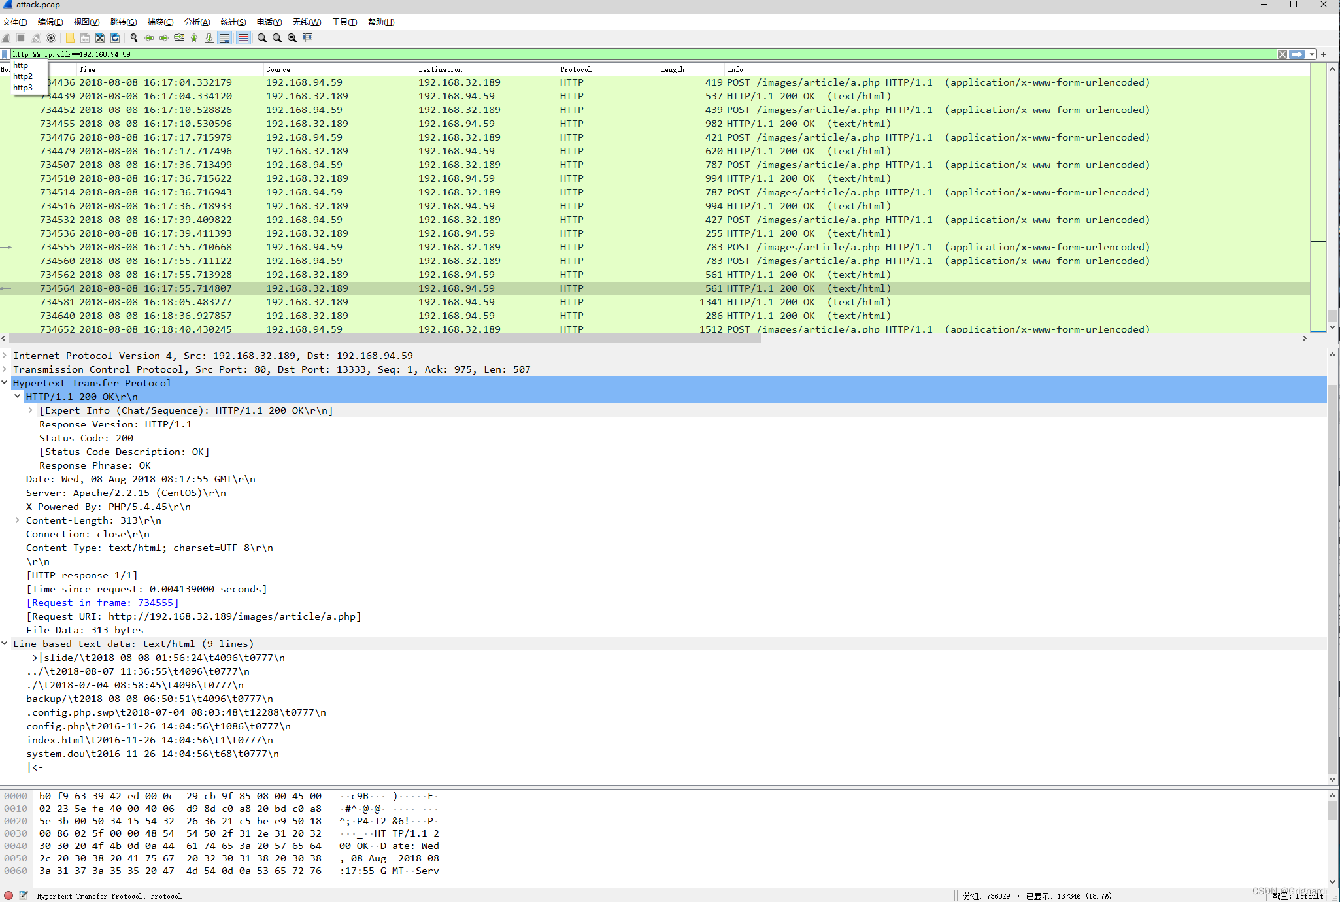Viewport: 1340px width, 902px height.
Task: Go forward to next packet arrow
Action: (164, 38)
